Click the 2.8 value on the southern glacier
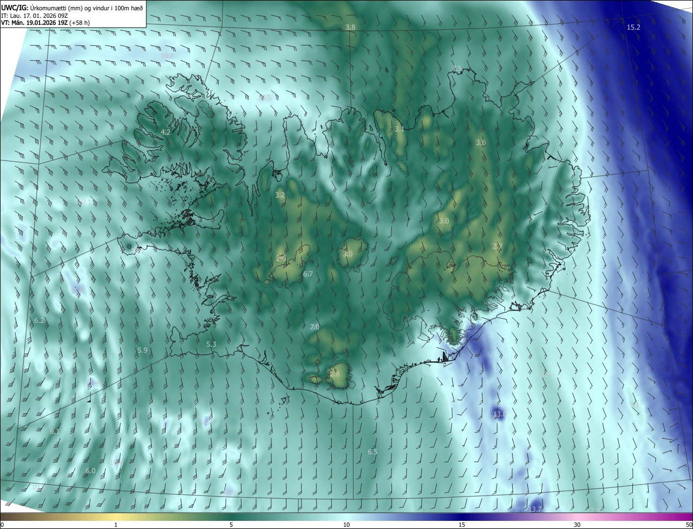693x529 pixels. coord(335,374)
